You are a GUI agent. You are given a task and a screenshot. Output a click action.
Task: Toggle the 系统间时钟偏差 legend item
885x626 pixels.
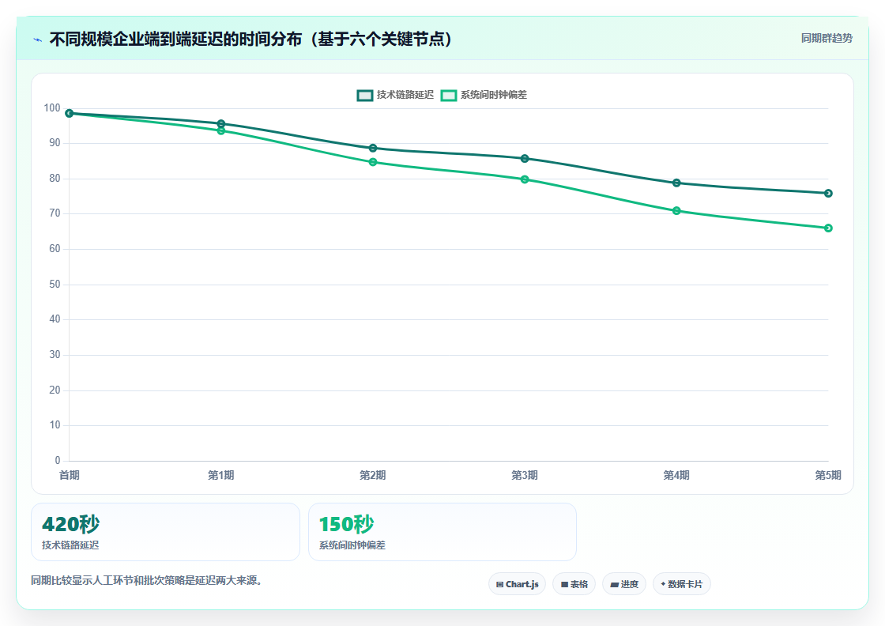pyautogui.click(x=484, y=95)
